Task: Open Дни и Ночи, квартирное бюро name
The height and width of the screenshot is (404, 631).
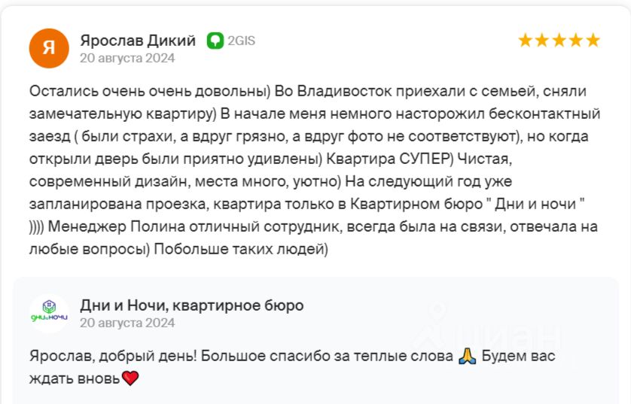Action: click(x=191, y=305)
